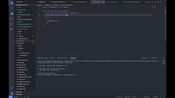Image resolution: width=175 pixels, height=98 pixels.
Task: Split the terminal panel
Action: 152,58
